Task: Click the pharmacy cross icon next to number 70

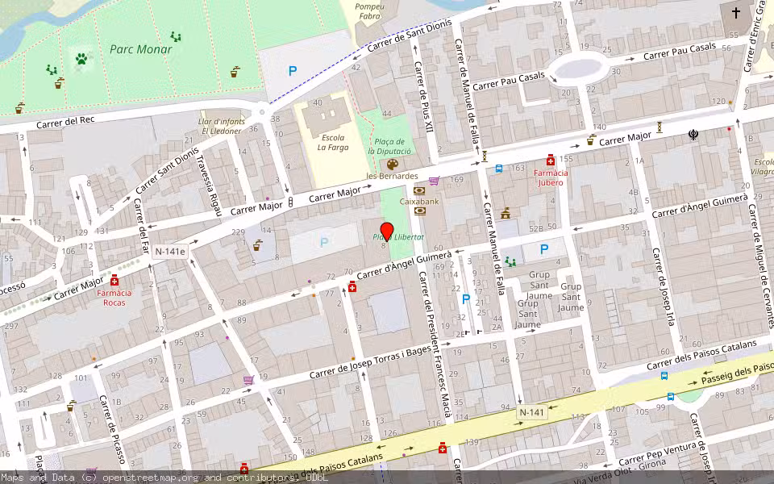Action: click(352, 287)
